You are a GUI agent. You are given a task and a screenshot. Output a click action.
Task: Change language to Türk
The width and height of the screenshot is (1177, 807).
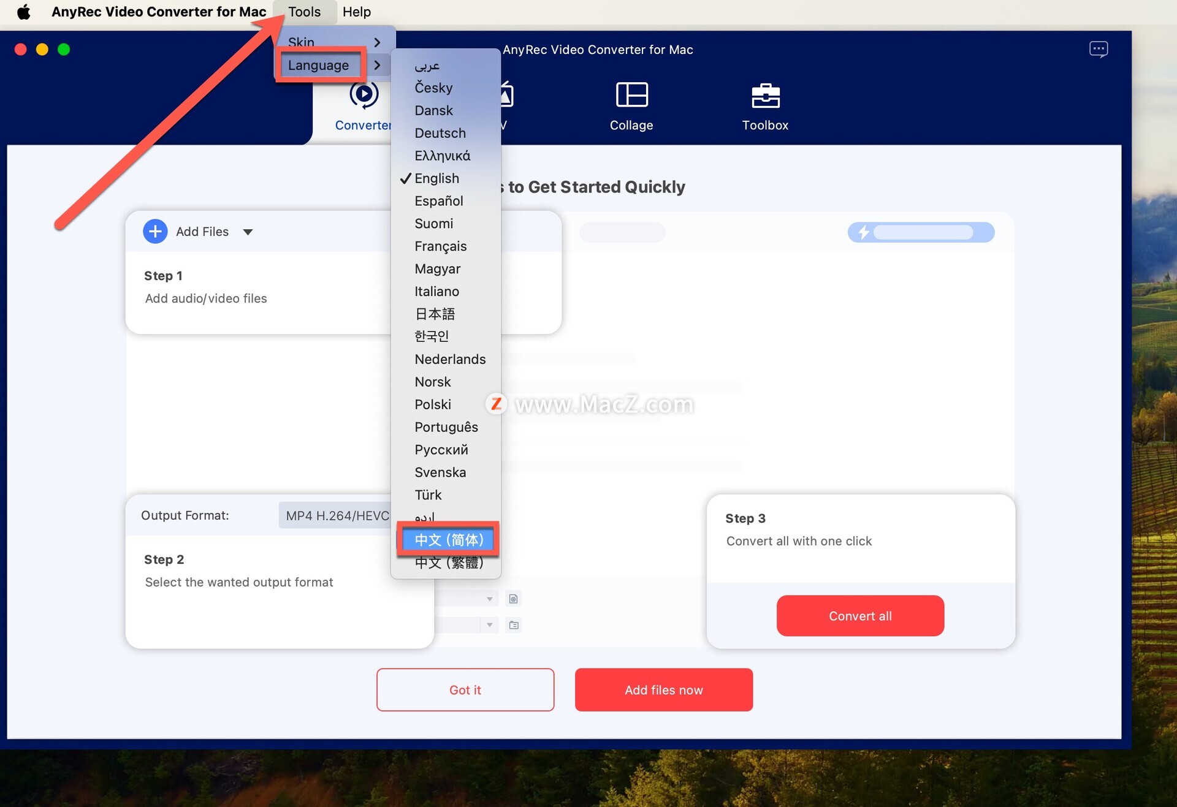tap(446, 495)
